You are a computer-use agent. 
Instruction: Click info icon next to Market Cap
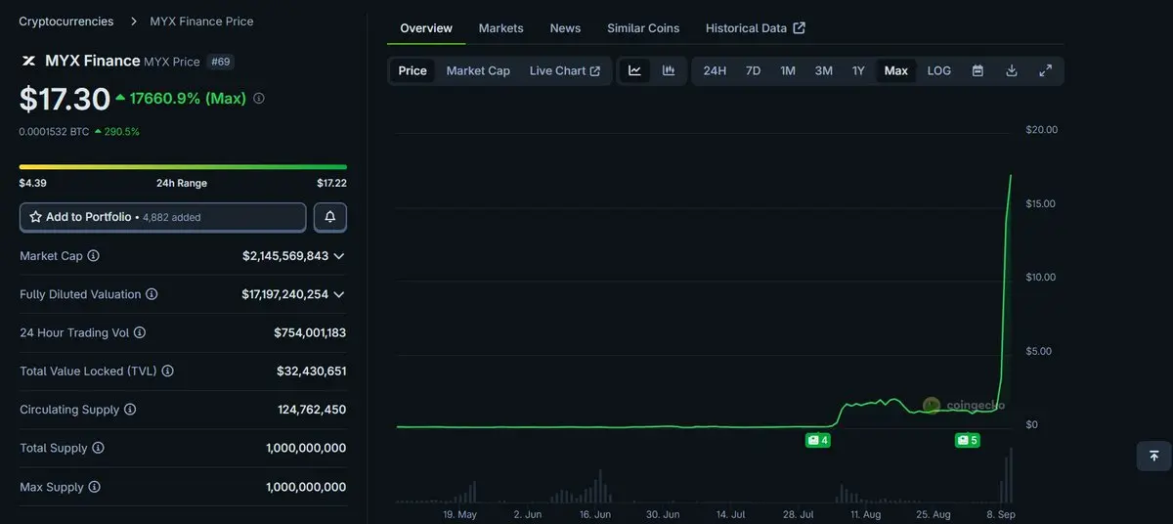[x=94, y=255]
